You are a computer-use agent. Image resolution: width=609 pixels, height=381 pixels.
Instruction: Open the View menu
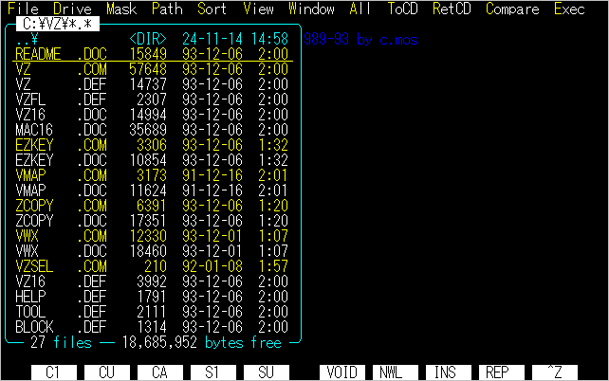[x=258, y=9]
